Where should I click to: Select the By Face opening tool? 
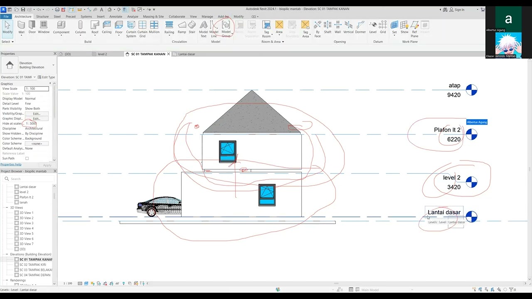coord(318,29)
